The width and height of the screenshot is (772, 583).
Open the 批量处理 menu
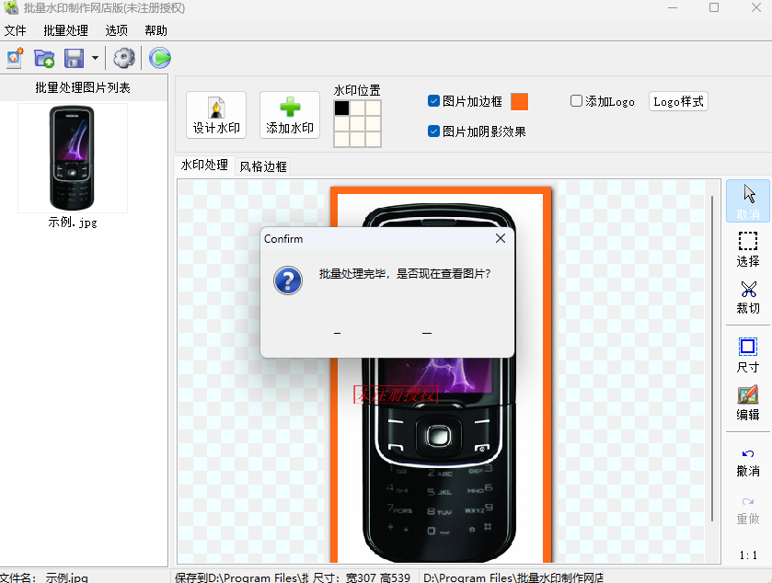[65, 30]
